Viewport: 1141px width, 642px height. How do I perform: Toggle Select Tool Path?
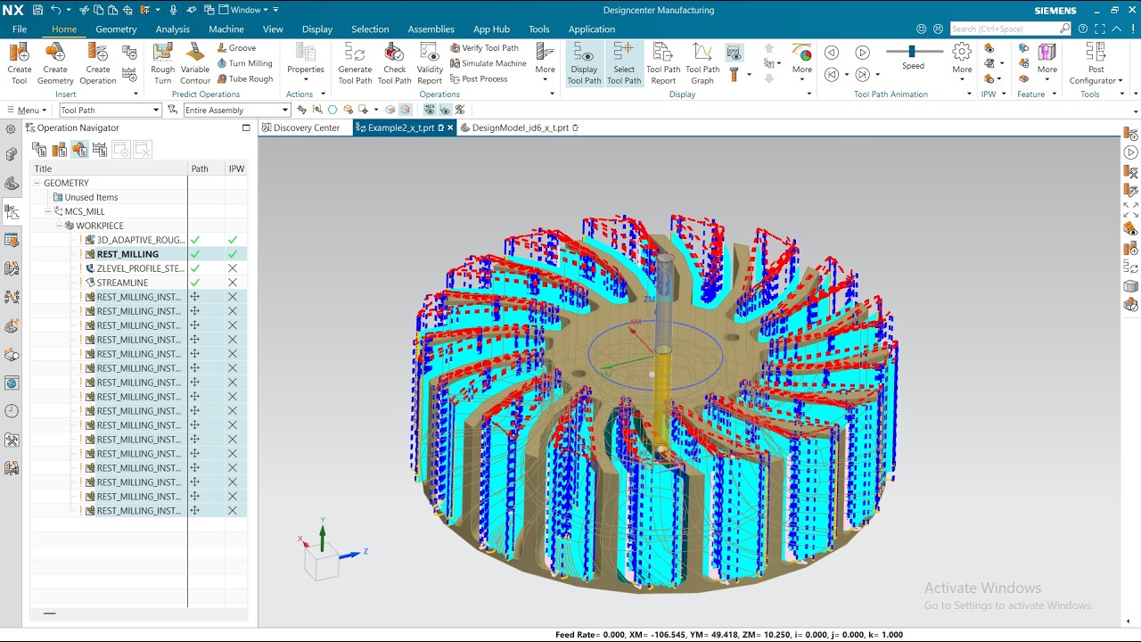tap(624, 63)
